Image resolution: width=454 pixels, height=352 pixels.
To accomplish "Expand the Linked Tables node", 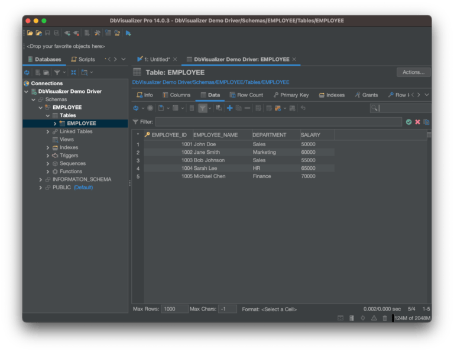I will [x=48, y=131].
